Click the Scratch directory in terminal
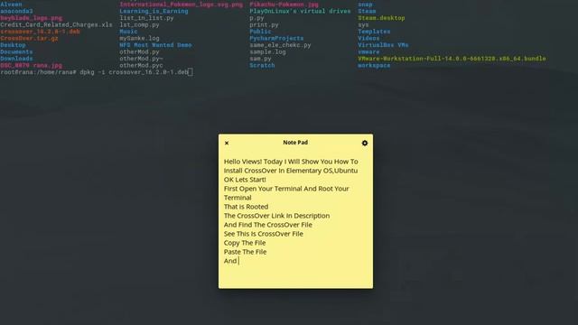 pyautogui.click(x=262, y=66)
